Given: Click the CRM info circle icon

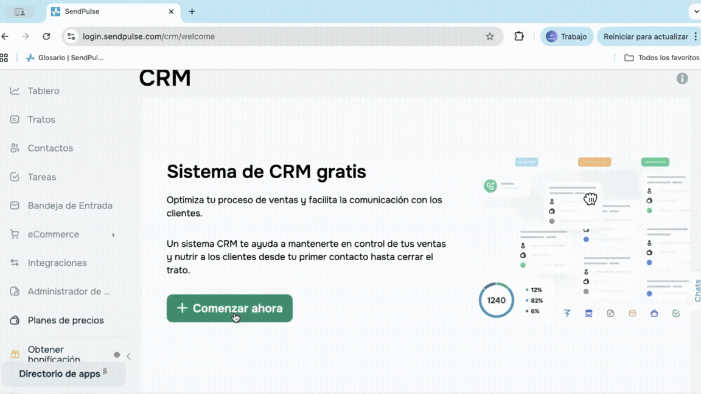Looking at the screenshot, I should (x=682, y=78).
